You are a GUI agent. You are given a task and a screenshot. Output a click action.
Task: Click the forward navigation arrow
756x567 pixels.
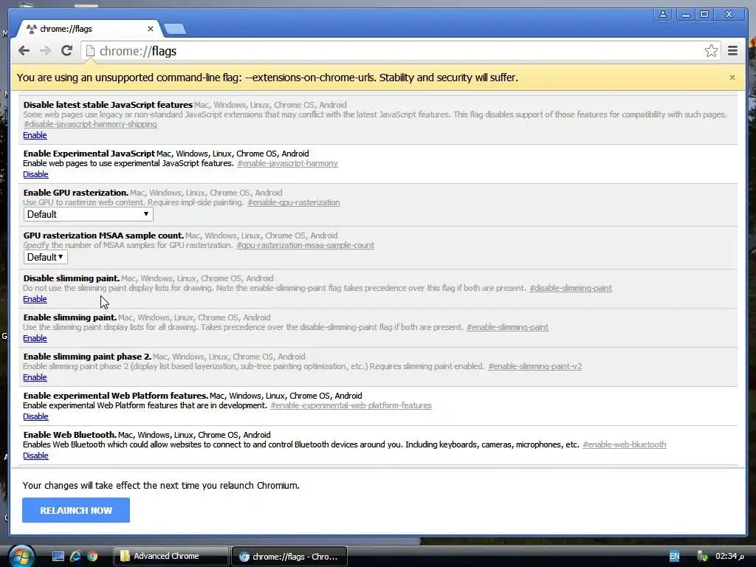coord(45,51)
